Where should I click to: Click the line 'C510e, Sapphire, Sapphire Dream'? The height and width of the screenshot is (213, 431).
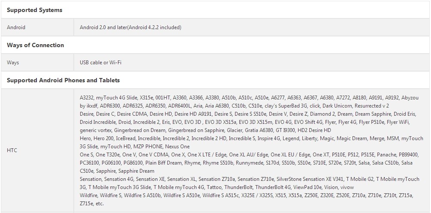(117, 171)
